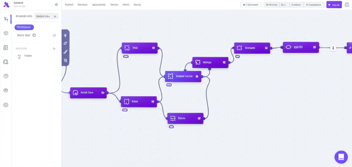Image resolution: width=352 pixels, height=167 pixels.
Task: Expand the left panel section using its plus icon
Action: point(54,49)
